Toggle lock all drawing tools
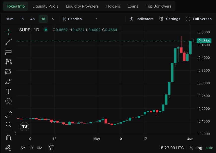 (x=8, y=148)
